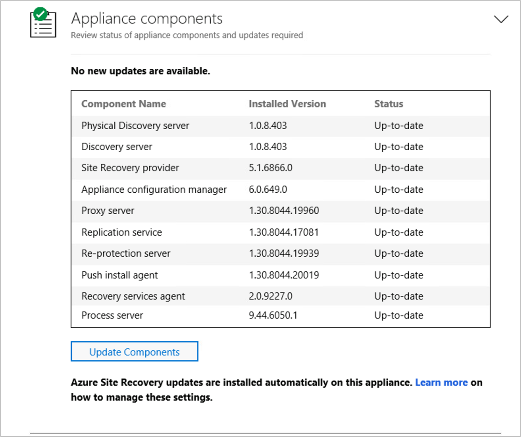Image resolution: width=521 pixels, height=437 pixels.
Task: Click the Appliance components checklist icon
Action: (43, 23)
